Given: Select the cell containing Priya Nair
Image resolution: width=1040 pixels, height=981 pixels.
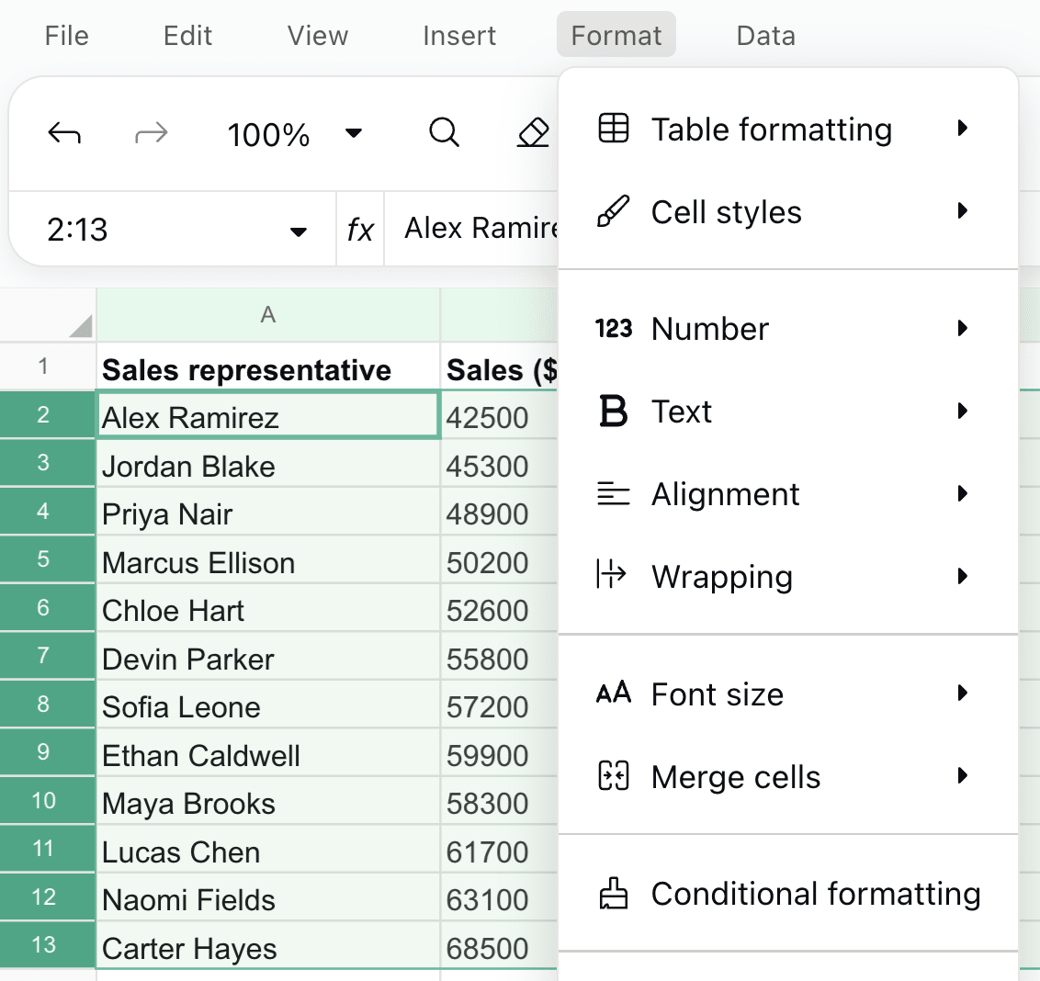Looking at the screenshot, I should [267, 513].
